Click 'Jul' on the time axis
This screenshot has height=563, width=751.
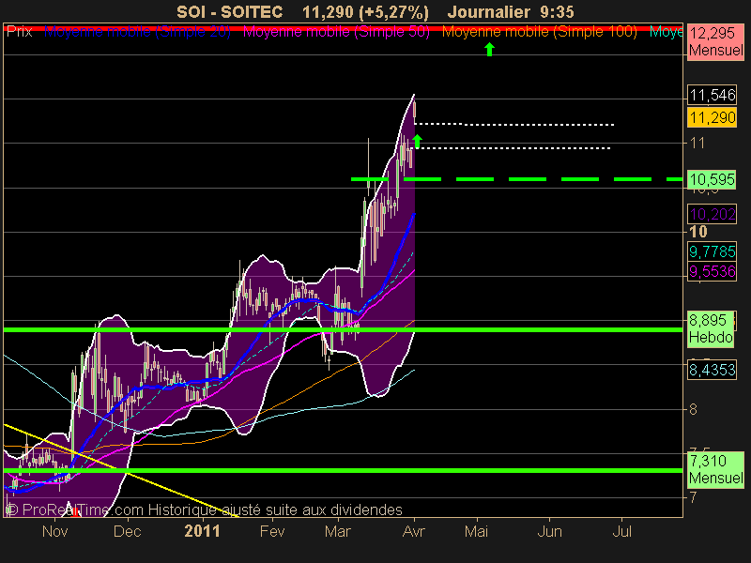tap(621, 531)
